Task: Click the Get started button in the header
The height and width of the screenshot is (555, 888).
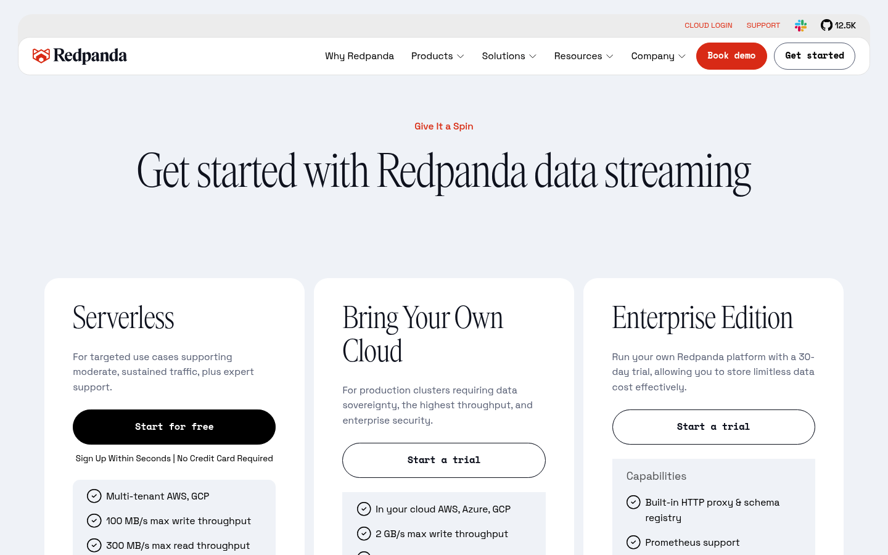Action: [x=815, y=56]
